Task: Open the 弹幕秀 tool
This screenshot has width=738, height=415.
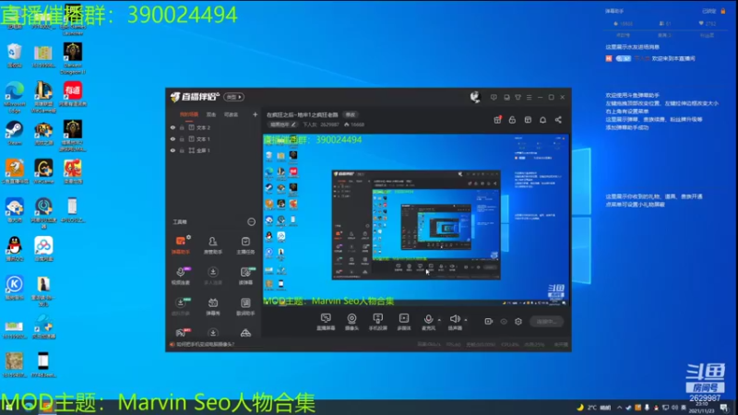Action: (213, 306)
